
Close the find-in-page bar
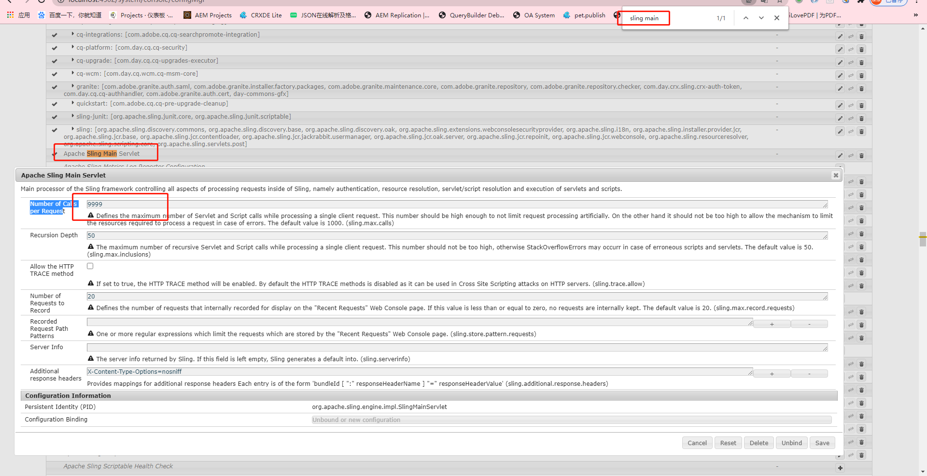click(777, 18)
